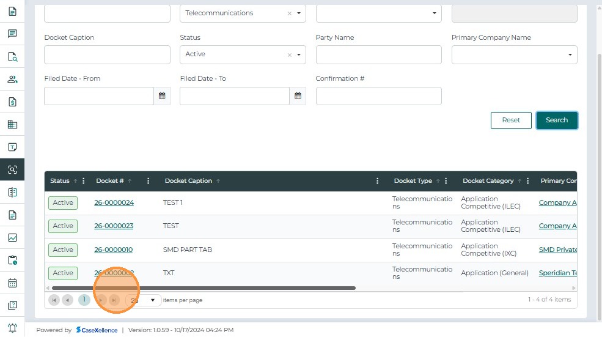Open the Docket # column menu
Viewport: 602px width, 337px height.
coord(149,181)
